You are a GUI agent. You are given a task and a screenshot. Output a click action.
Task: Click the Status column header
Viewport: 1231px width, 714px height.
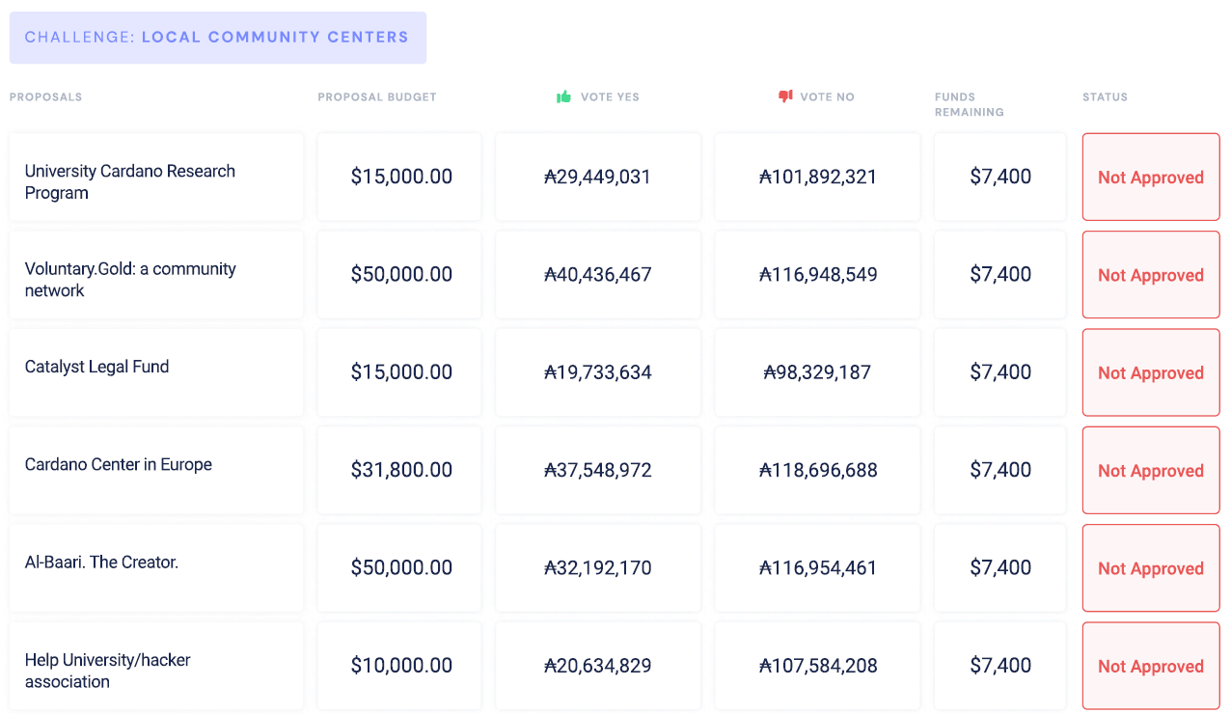click(1105, 96)
